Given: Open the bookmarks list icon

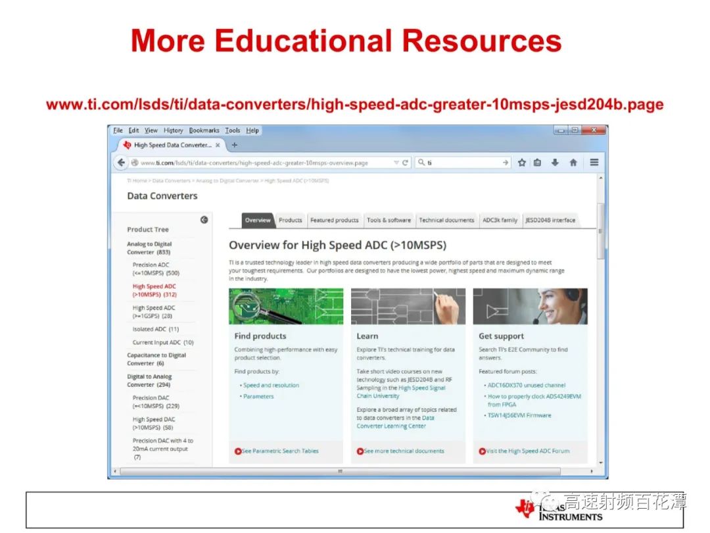Looking at the screenshot, I should point(538,163).
